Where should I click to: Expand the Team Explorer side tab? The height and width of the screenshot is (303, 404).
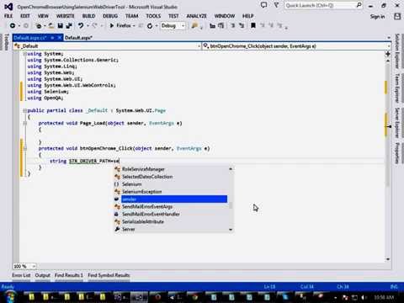[397, 88]
